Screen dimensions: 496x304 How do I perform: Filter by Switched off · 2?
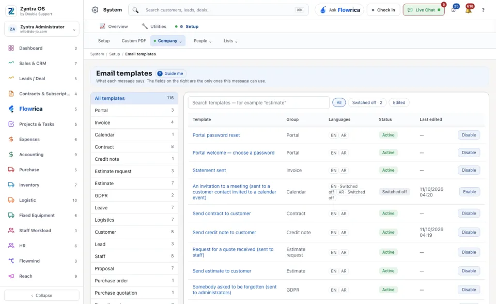[367, 102]
